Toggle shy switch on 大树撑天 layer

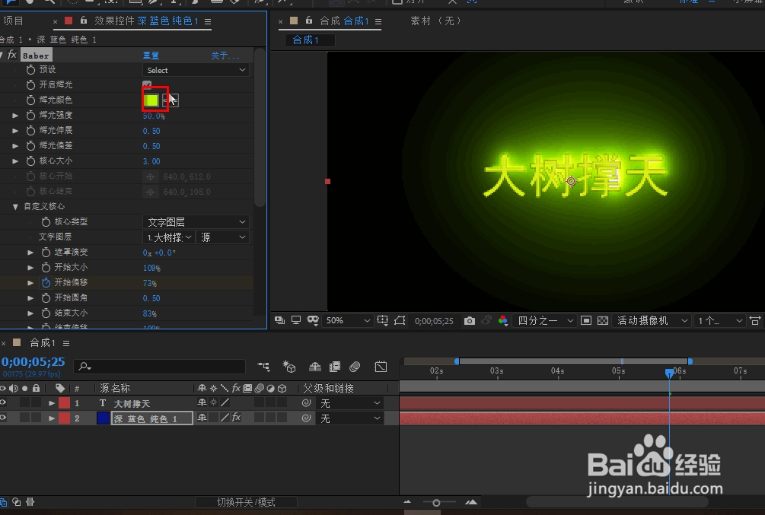click(x=202, y=403)
